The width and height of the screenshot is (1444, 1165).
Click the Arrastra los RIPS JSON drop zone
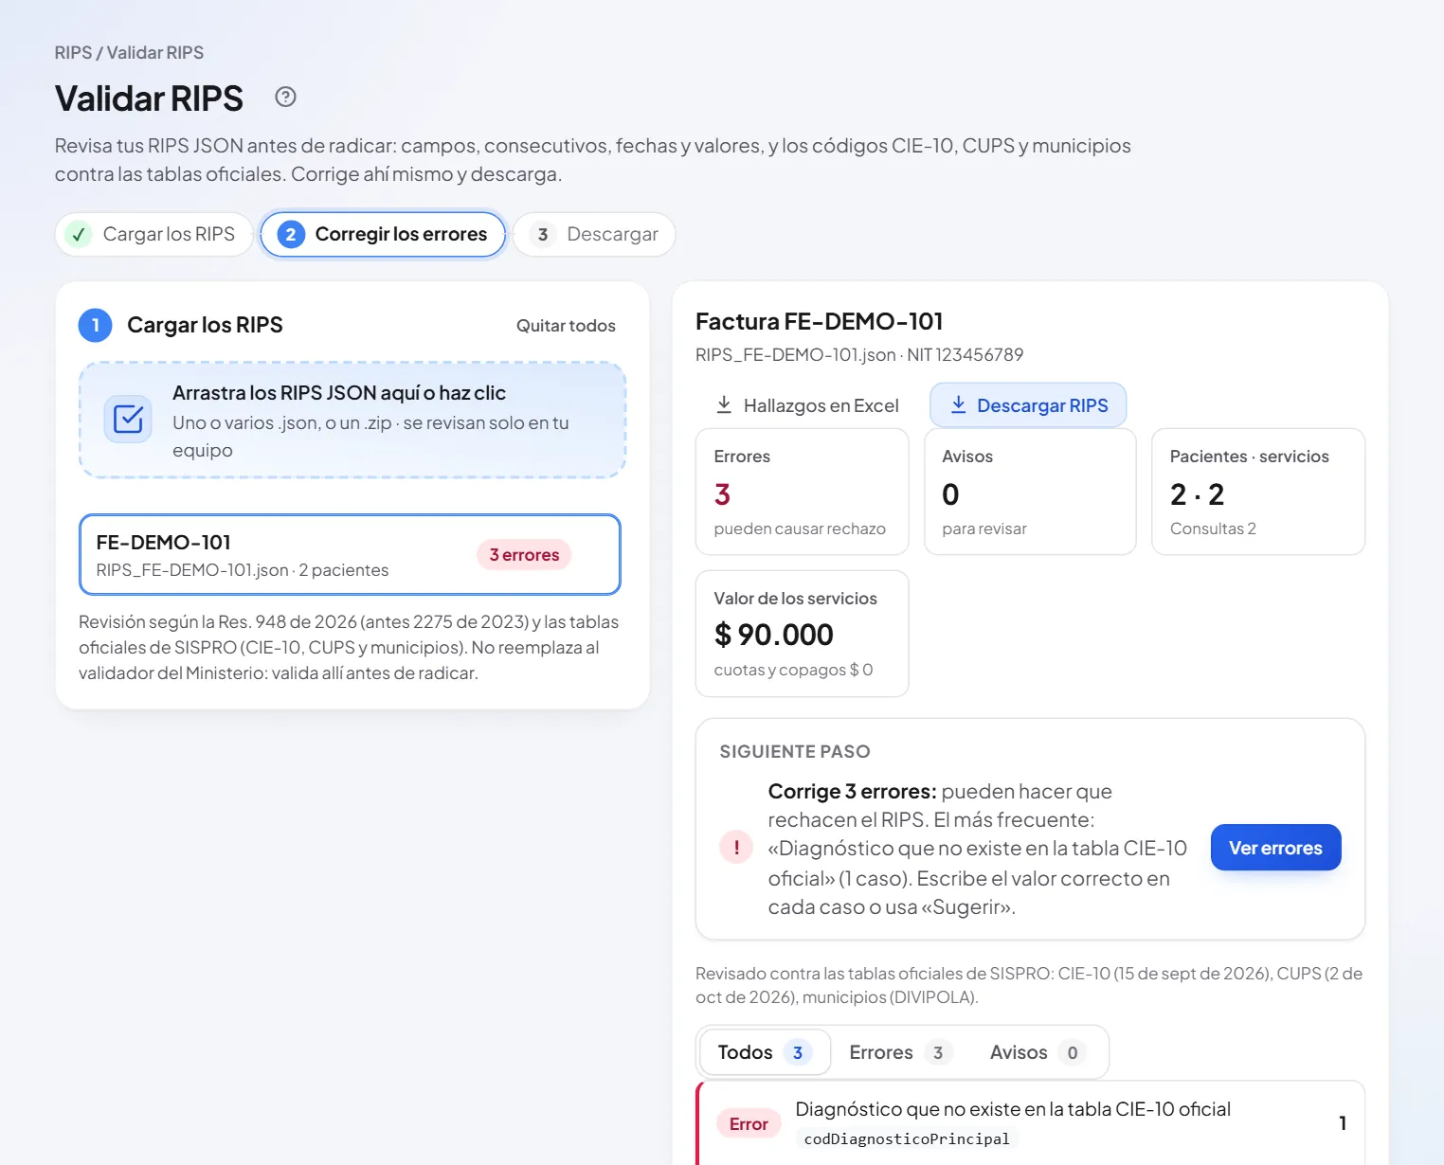click(352, 420)
